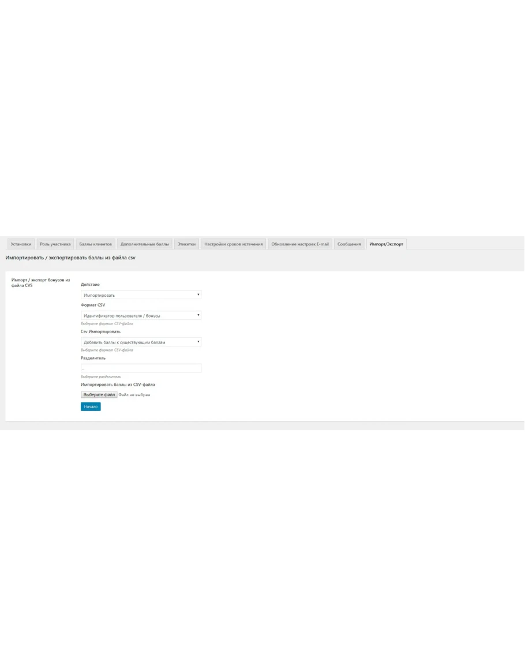Open the Установки tab
525x667 pixels.
pos(21,244)
